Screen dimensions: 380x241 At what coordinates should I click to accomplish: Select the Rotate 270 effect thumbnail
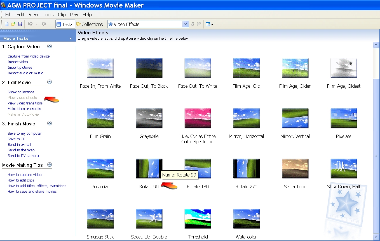tap(247, 168)
